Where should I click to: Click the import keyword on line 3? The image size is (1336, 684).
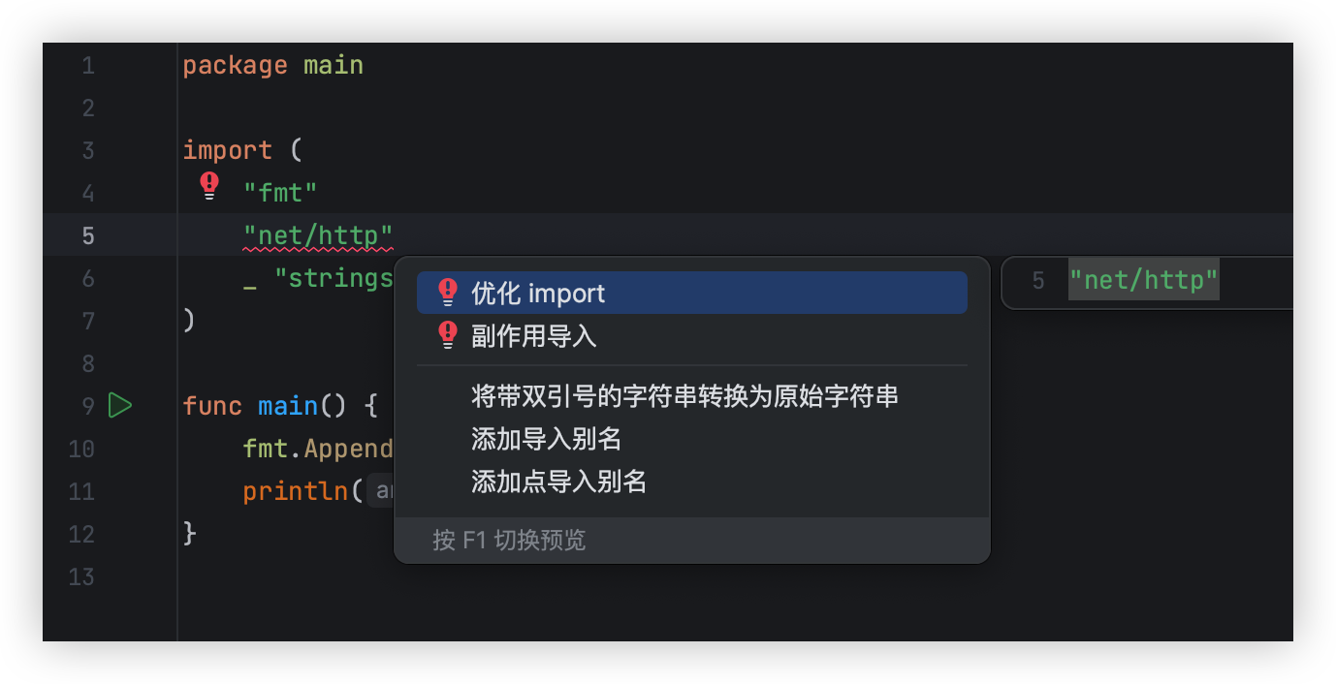click(227, 150)
